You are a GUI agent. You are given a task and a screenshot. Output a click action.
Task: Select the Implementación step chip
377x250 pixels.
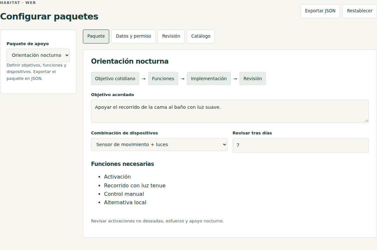point(209,79)
